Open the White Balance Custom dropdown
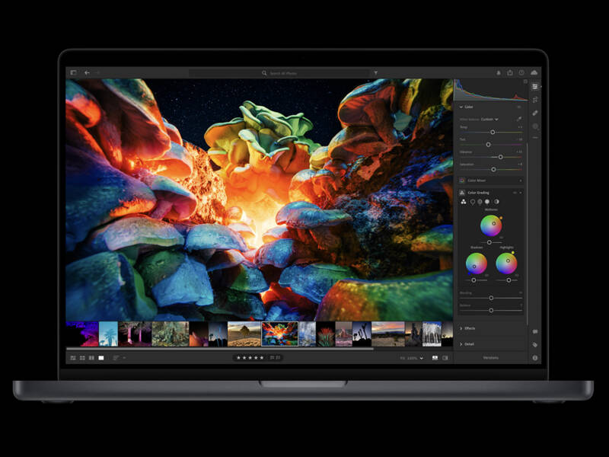Image resolution: width=609 pixels, height=457 pixels. (489, 119)
